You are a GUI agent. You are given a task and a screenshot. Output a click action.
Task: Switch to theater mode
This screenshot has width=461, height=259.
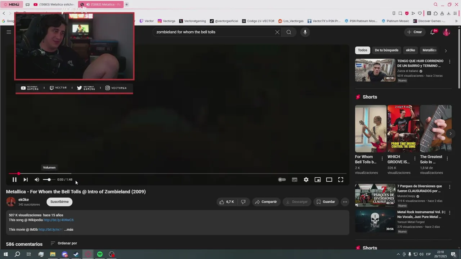329,180
